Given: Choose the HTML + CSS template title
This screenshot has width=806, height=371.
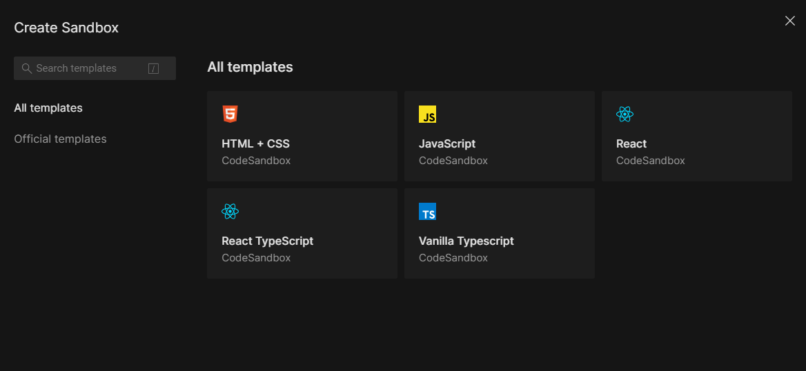Looking at the screenshot, I should [255, 144].
